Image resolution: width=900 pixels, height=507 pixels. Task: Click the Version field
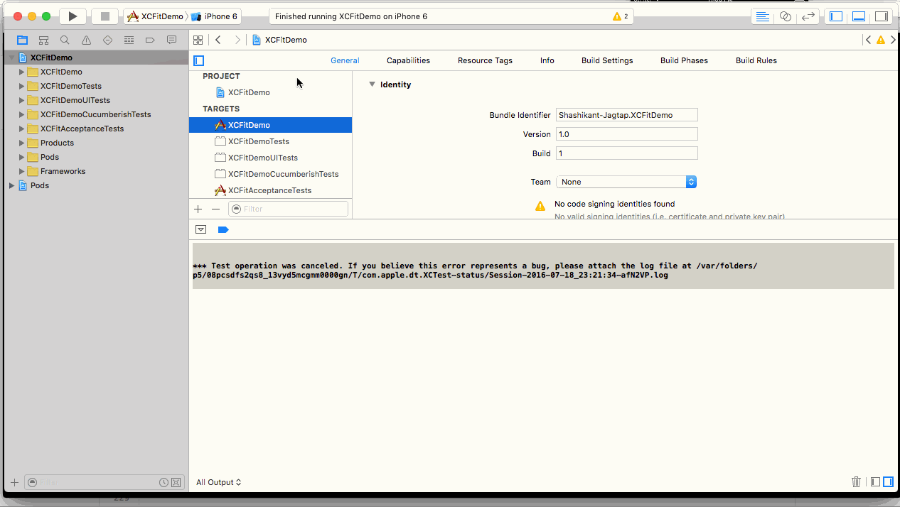pos(626,134)
